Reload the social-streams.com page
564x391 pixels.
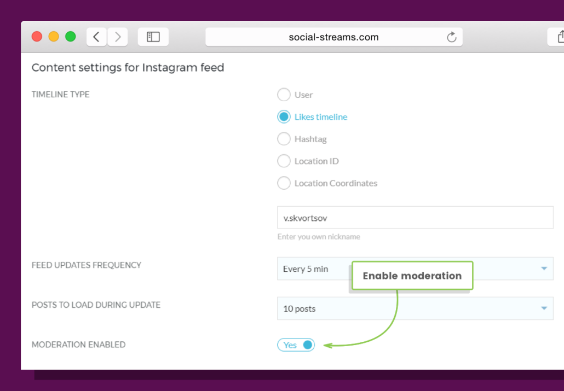pyautogui.click(x=451, y=37)
